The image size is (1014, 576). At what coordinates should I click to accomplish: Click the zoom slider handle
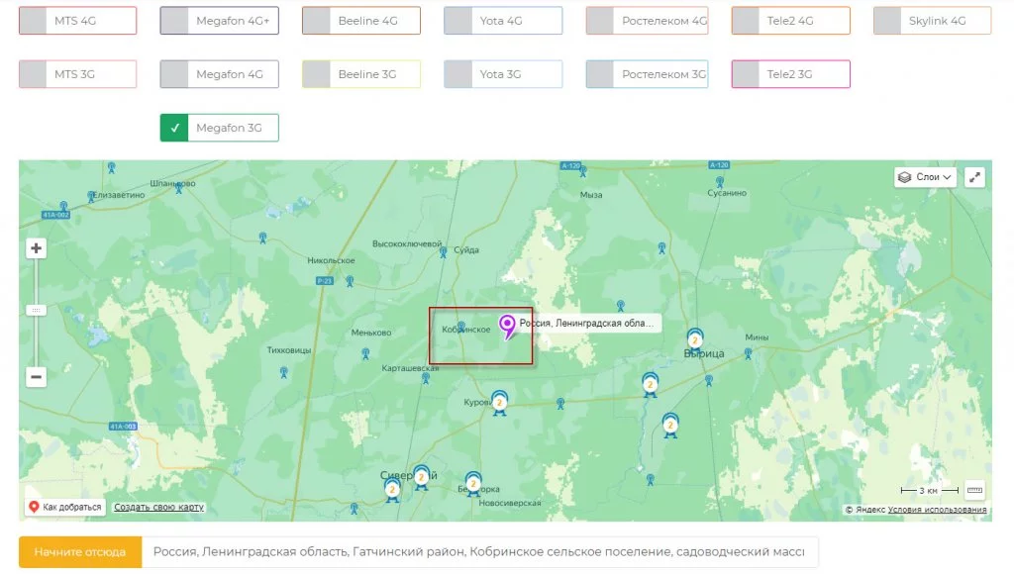(37, 311)
